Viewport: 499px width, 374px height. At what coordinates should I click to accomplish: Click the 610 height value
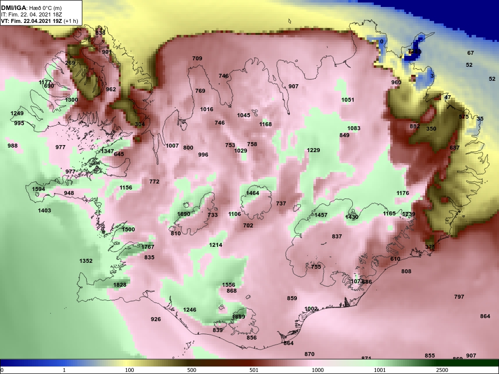[395, 258]
